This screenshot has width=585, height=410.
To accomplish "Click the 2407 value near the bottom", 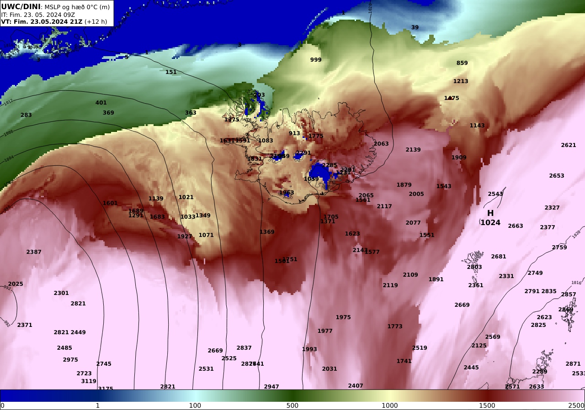I will [356, 386].
